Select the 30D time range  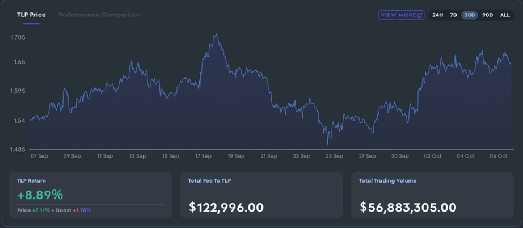click(469, 15)
